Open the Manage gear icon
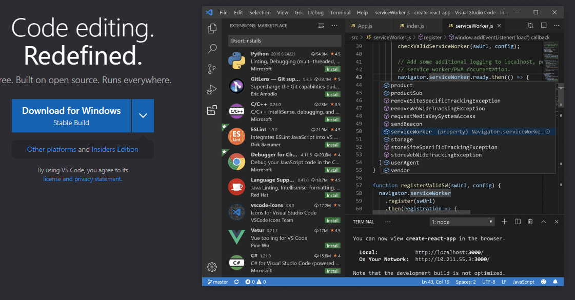 [212, 267]
